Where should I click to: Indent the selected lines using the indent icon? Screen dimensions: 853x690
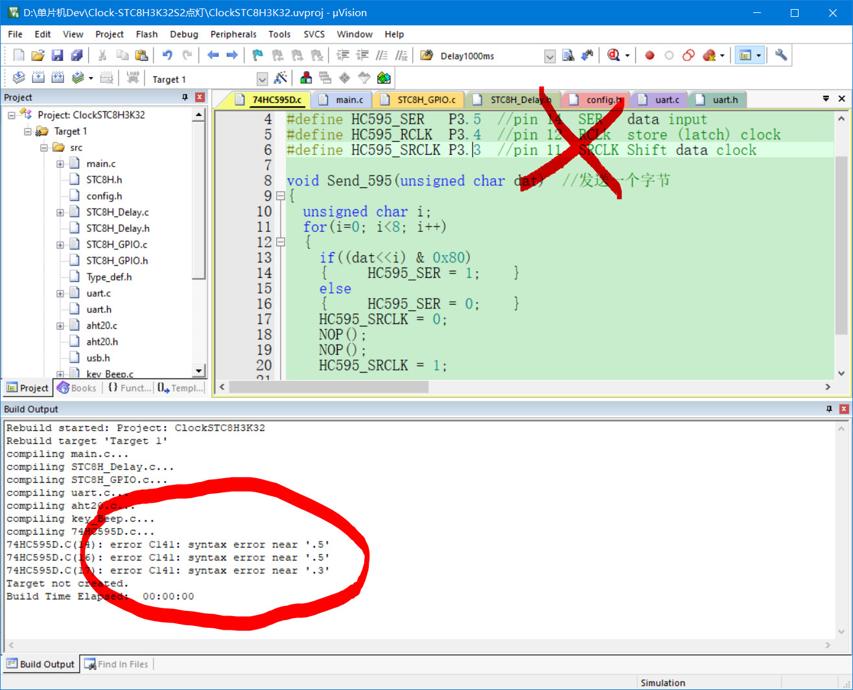[x=343, y=56]
